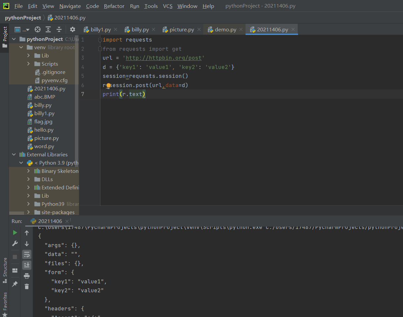Fold the import block on line 1
The height and width of the screenshot is (317, 403).
100,40
